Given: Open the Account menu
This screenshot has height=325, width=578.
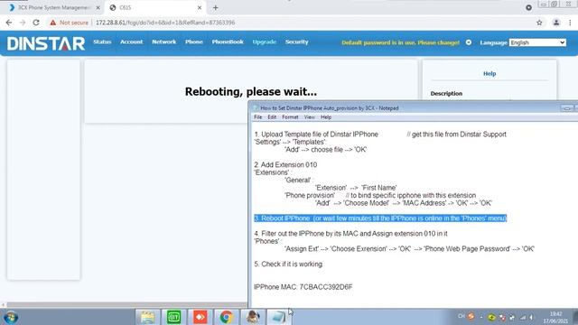Looking at the screenshot, I should point(131,42).
